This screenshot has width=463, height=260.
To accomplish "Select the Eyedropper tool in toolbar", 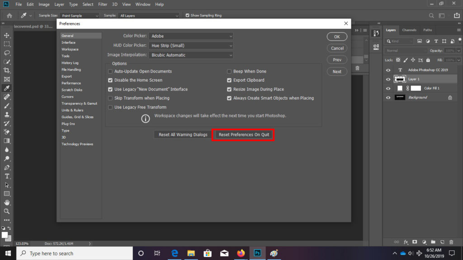I will (x=7, y=88).
